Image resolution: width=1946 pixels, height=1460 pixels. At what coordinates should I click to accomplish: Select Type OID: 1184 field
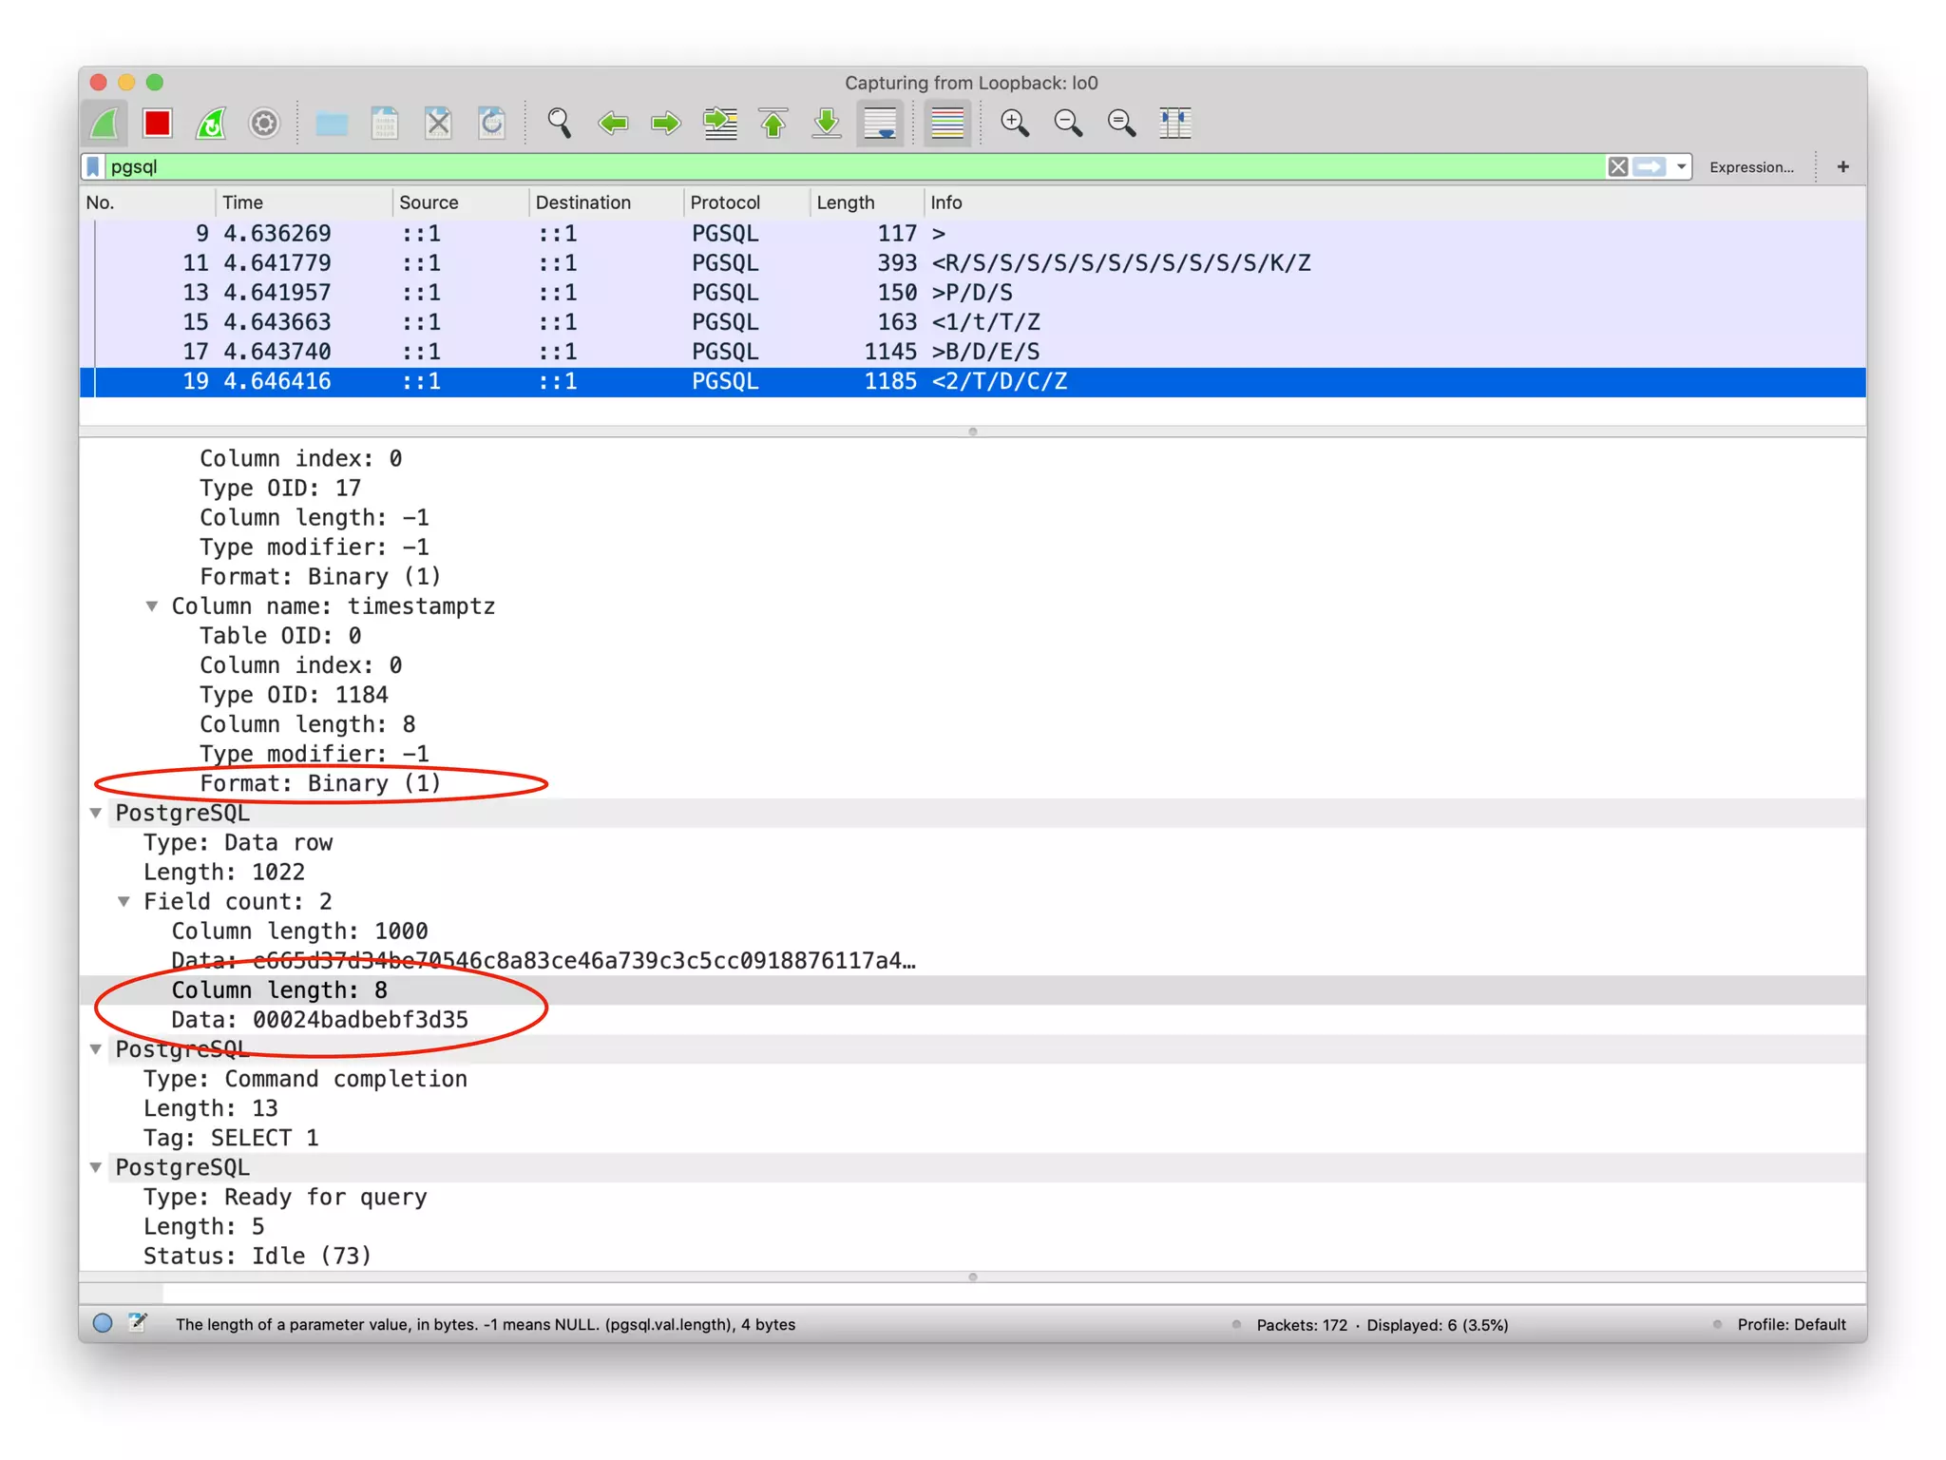tap(294, 695)
